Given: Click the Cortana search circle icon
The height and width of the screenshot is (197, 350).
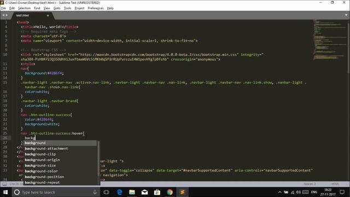Looking at the screenshot, I should coord(17,192).
